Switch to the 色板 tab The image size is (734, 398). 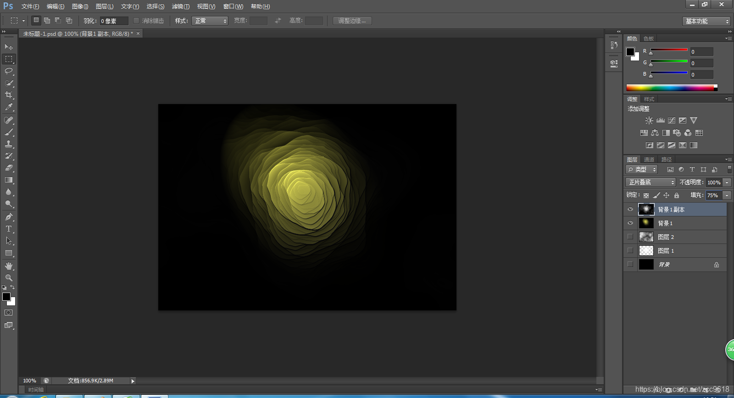pyautogui.click(x=649, y=39)
